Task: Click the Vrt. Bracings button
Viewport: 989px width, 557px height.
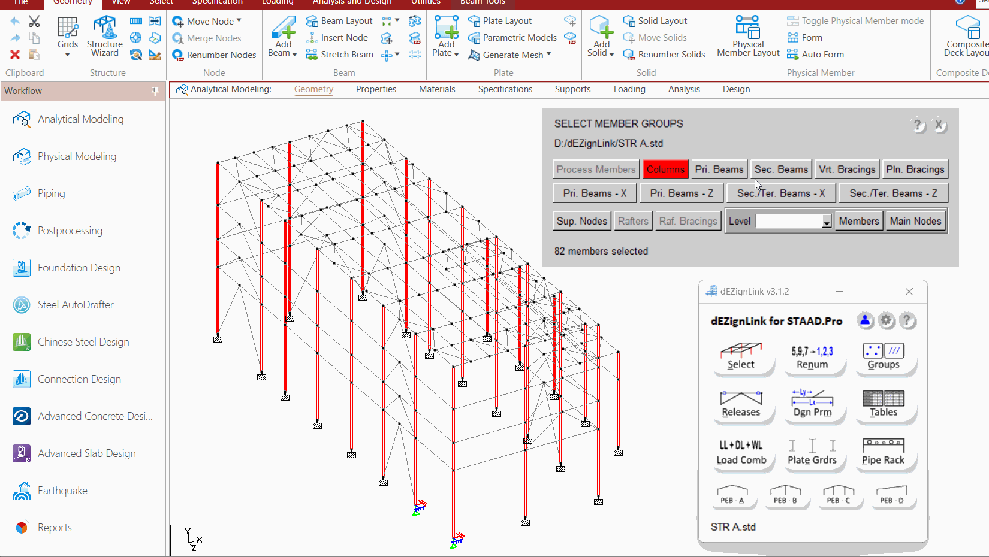Action: coord(847,169)
